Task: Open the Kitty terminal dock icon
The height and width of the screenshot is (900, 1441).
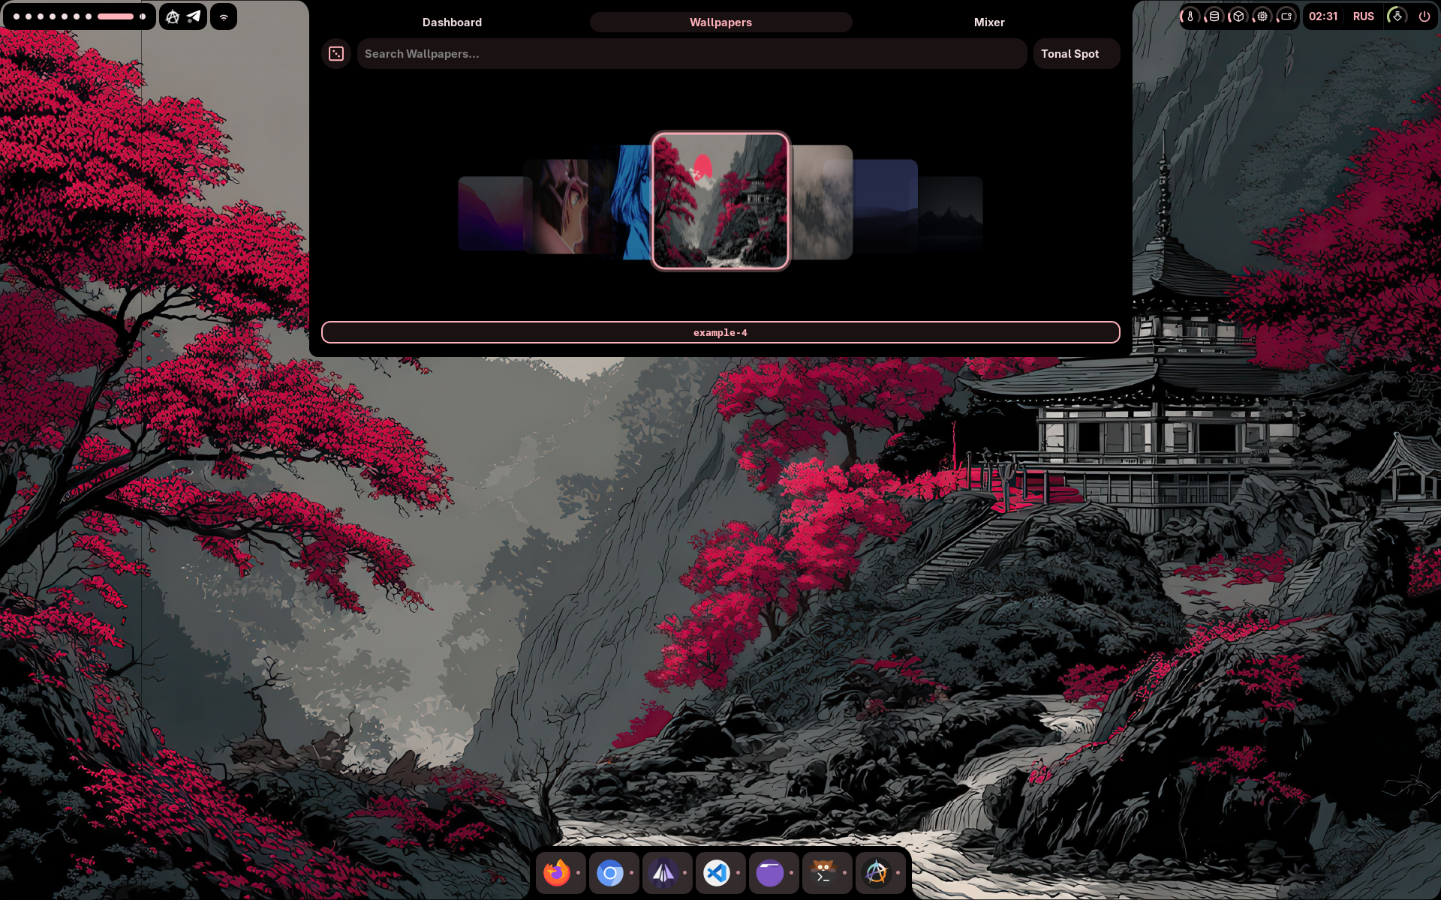Action: (x=823, y=872)
